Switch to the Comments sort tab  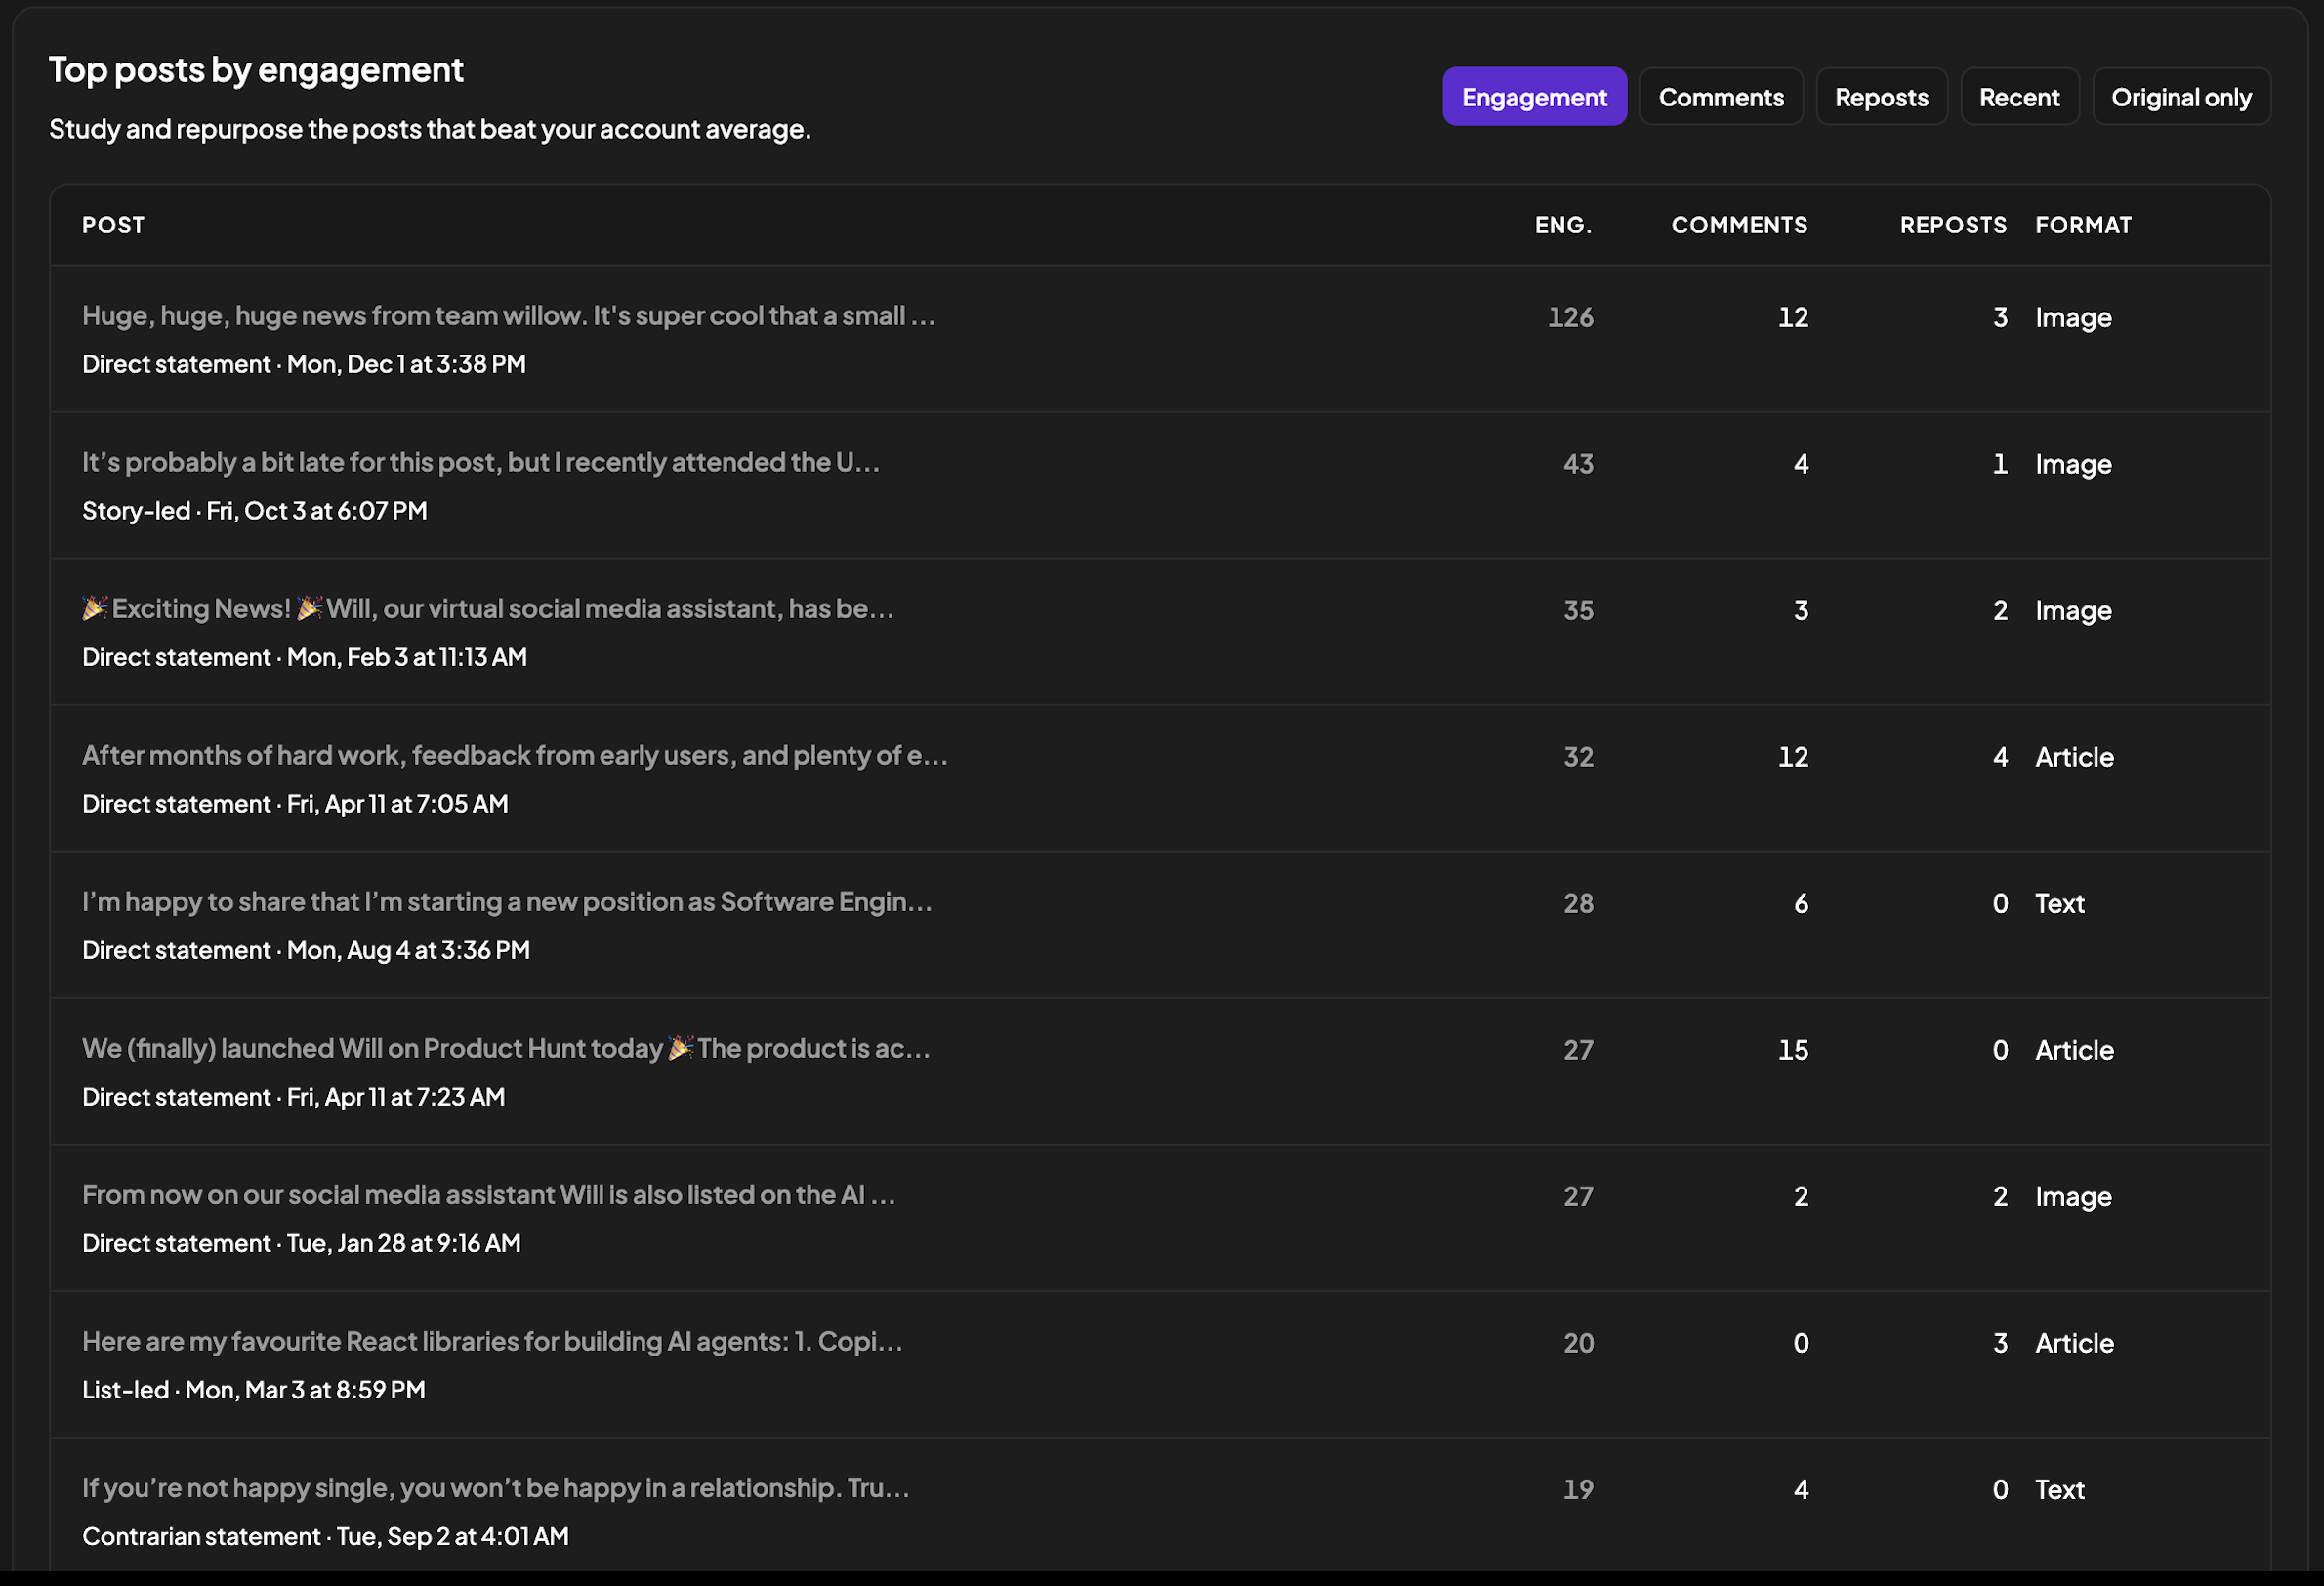[x=1721, y=97]
